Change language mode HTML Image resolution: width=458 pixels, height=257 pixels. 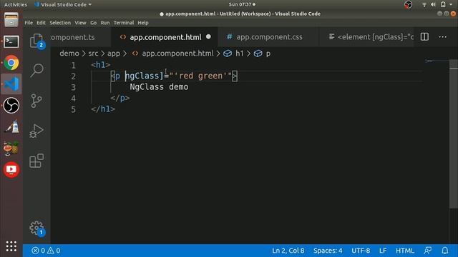click(405, 251)
